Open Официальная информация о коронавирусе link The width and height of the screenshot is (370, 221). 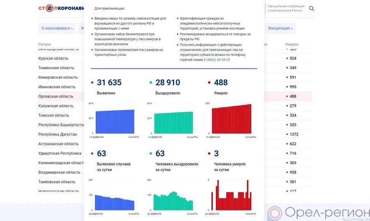pyautogui.click(x=286, y=8)
